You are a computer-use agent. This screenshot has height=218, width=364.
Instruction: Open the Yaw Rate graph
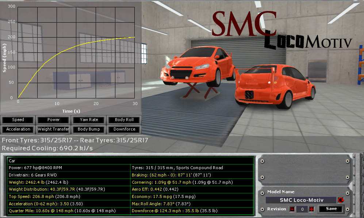tap(89, 120)
